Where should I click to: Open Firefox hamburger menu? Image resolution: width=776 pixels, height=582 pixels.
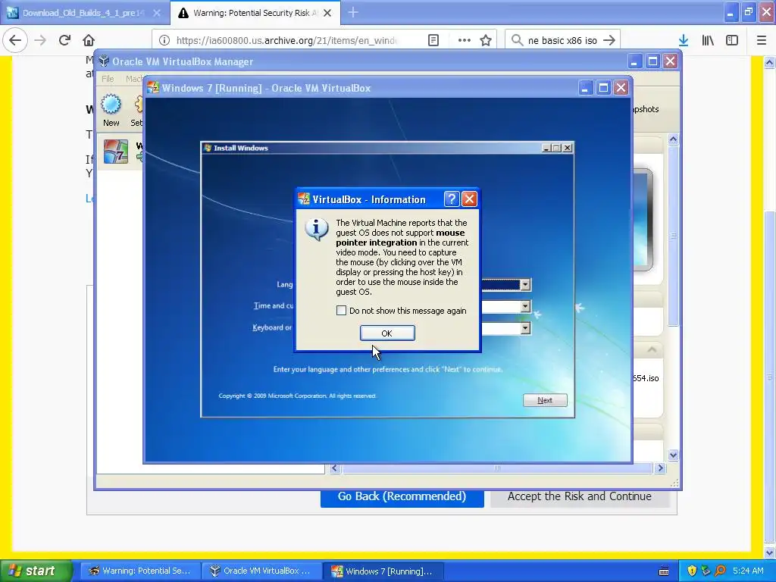pos(762,40)
